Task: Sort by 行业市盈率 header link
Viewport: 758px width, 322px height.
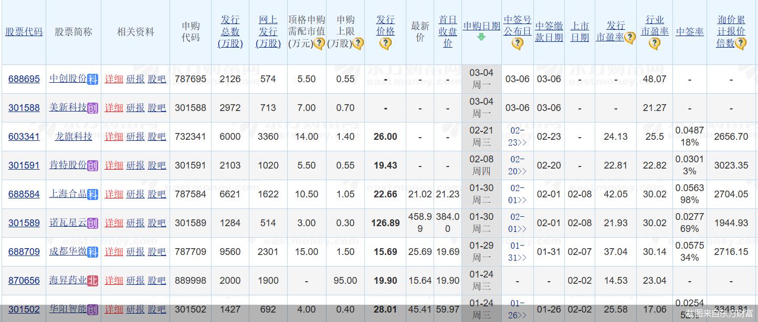Action: point(655,26)
